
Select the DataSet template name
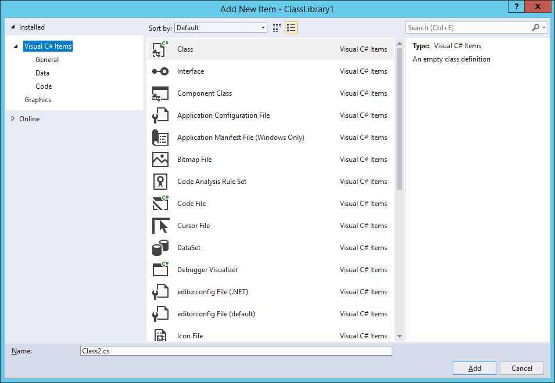point(189,248)
